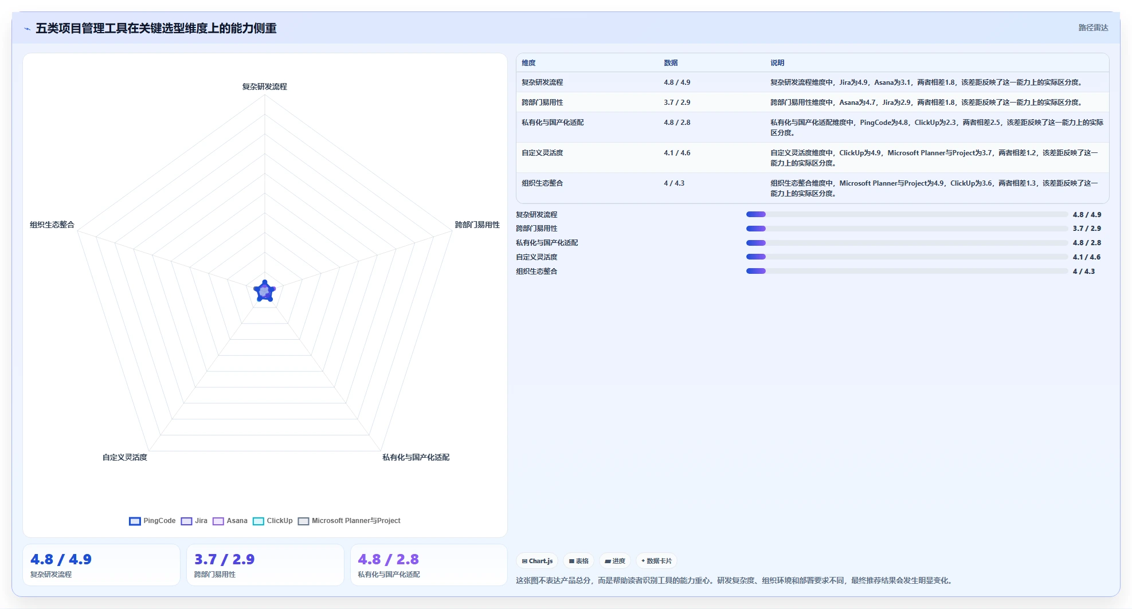
Task: Click the 私有化与国产化适配 progress bar
Action: click(907, 243)
